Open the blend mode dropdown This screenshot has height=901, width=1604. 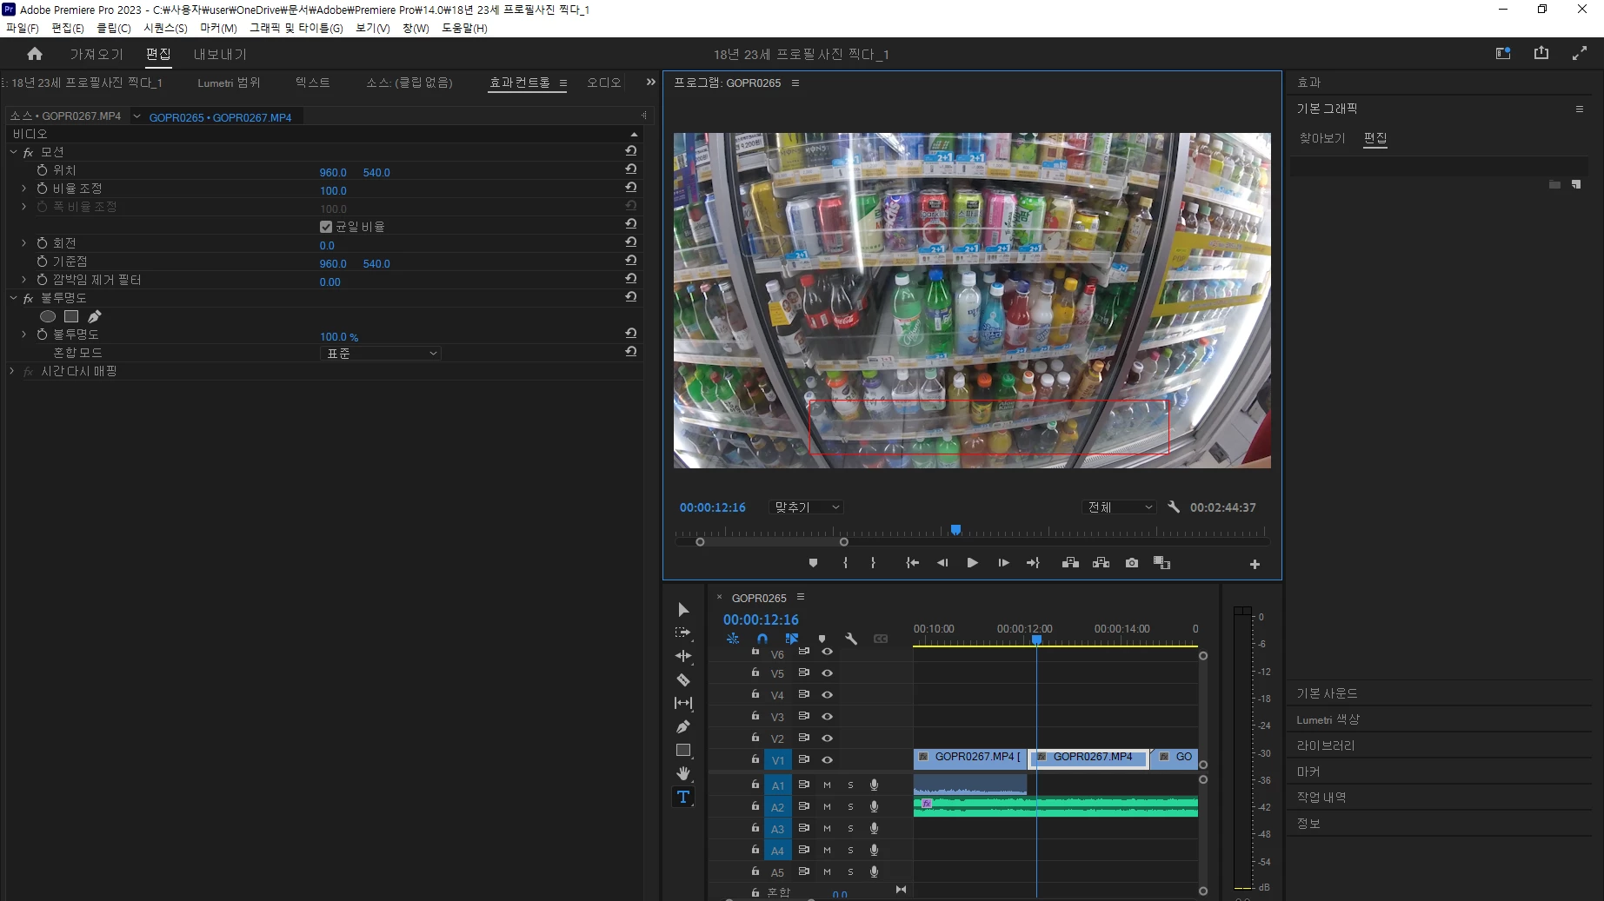click(381, 354)
